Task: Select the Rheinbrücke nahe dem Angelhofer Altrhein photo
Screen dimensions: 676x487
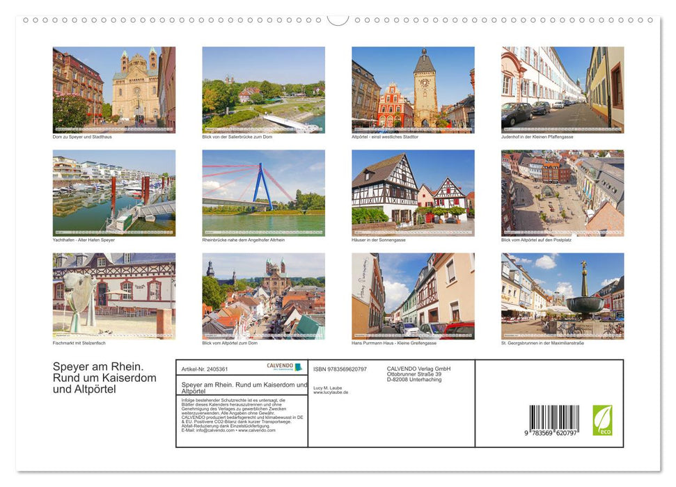Action: click(x=263, y=193)
